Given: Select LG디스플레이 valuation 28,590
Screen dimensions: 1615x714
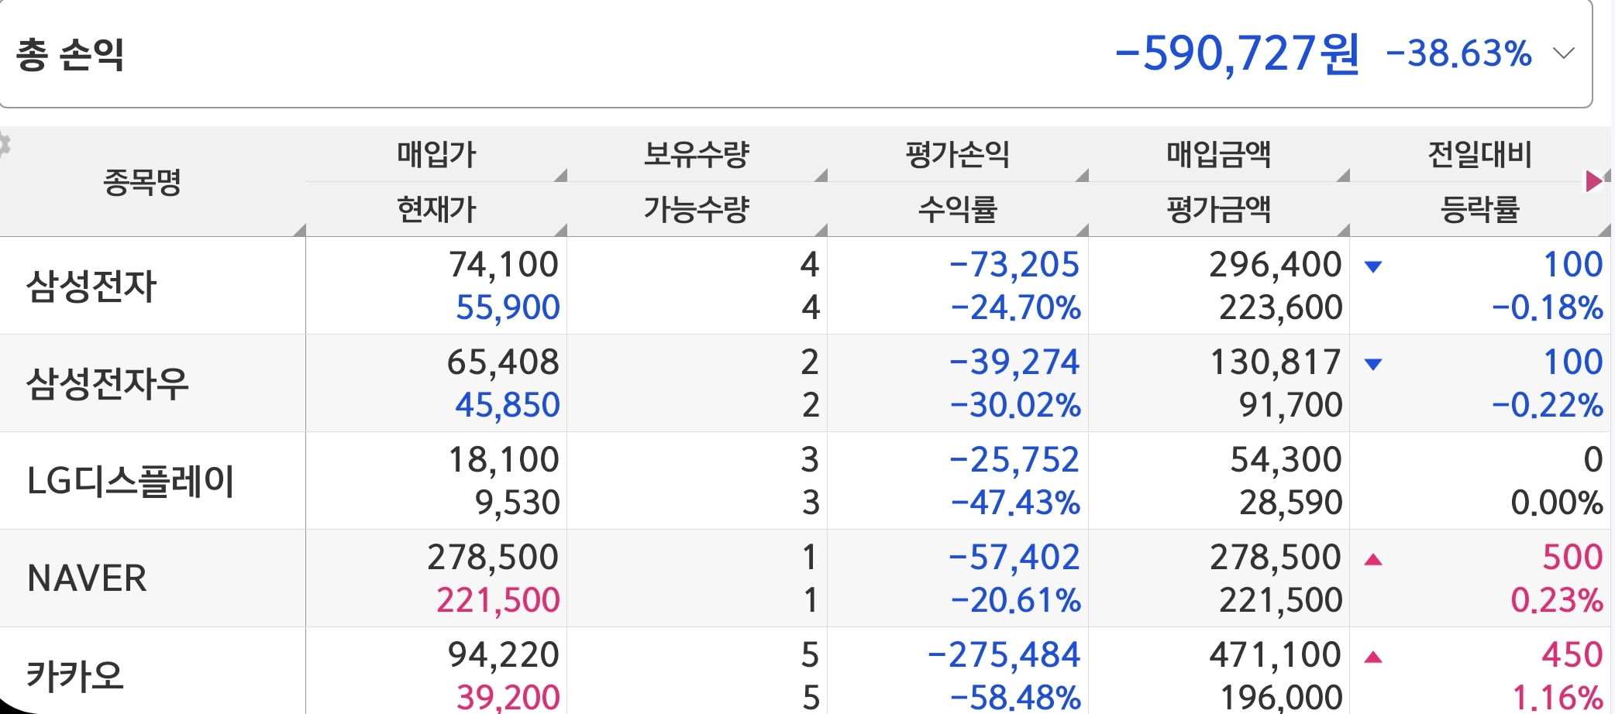Looking at the screenshot, I should tap(1291, 503).
